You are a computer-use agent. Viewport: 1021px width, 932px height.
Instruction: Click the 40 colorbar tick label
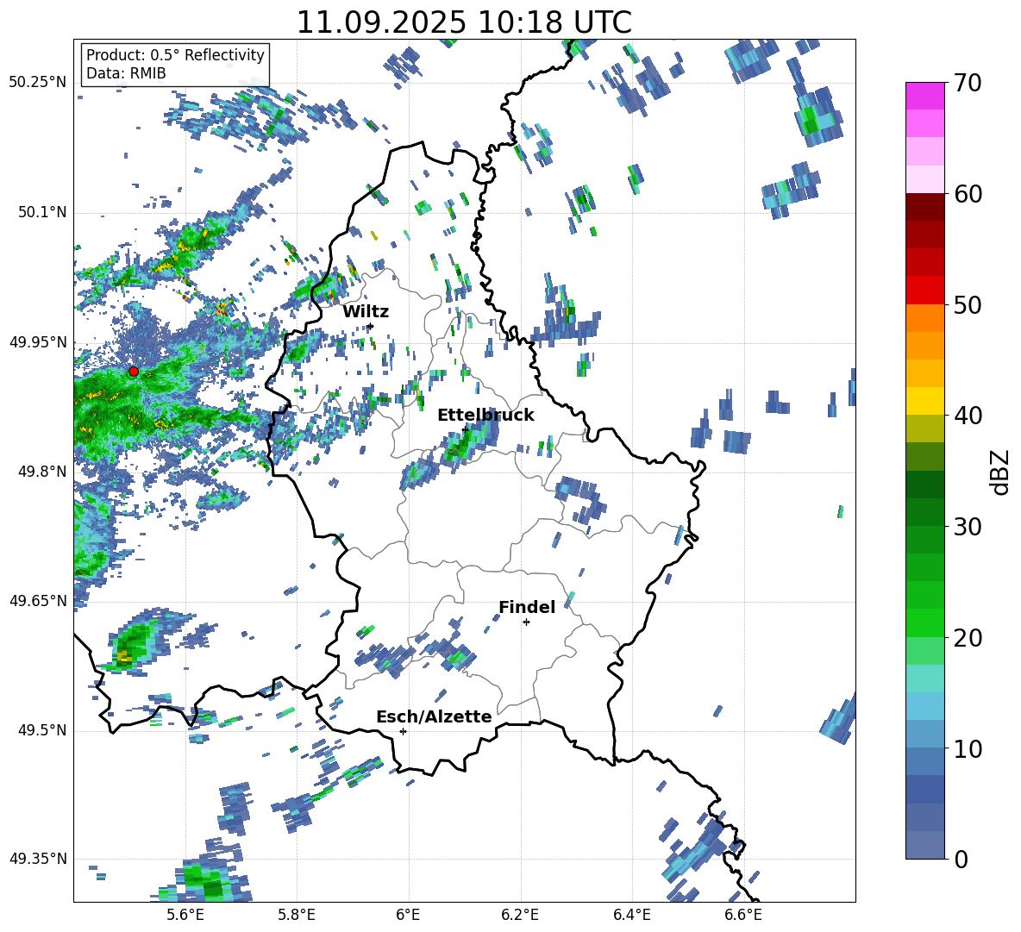click(x=968, y=416)
